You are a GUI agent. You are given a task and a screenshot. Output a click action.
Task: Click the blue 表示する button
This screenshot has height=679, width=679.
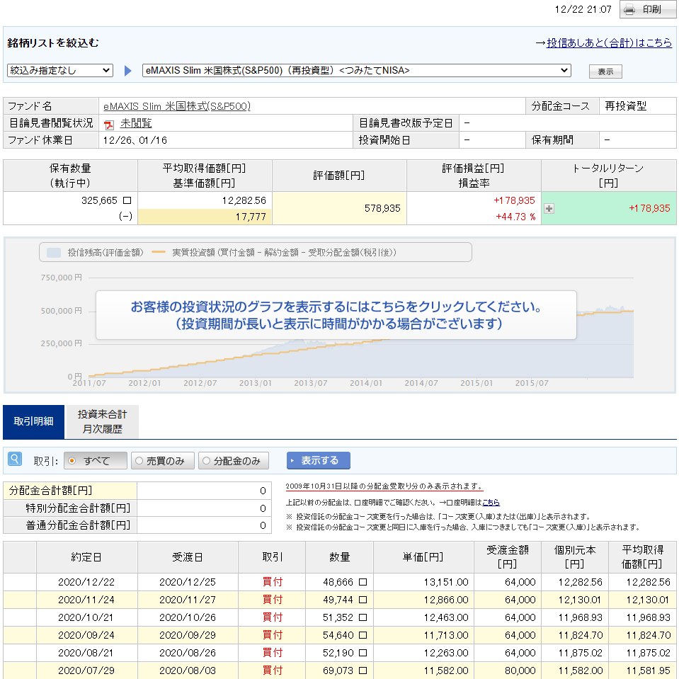(319, 460)
